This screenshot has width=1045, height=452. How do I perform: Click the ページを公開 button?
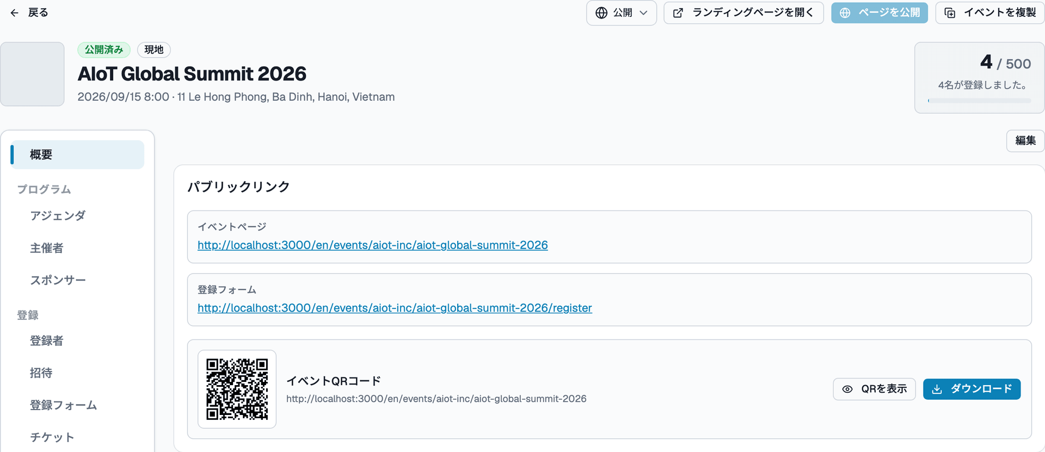(x=880, y=13)
